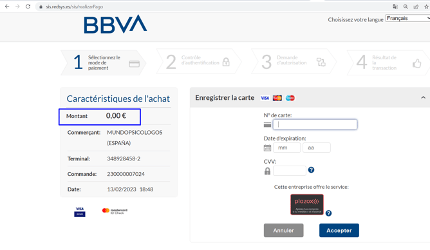The width and height of the screenshot is (430, 250).
Task: Click the plazox help question mark icon
Action: coord(328,213)
